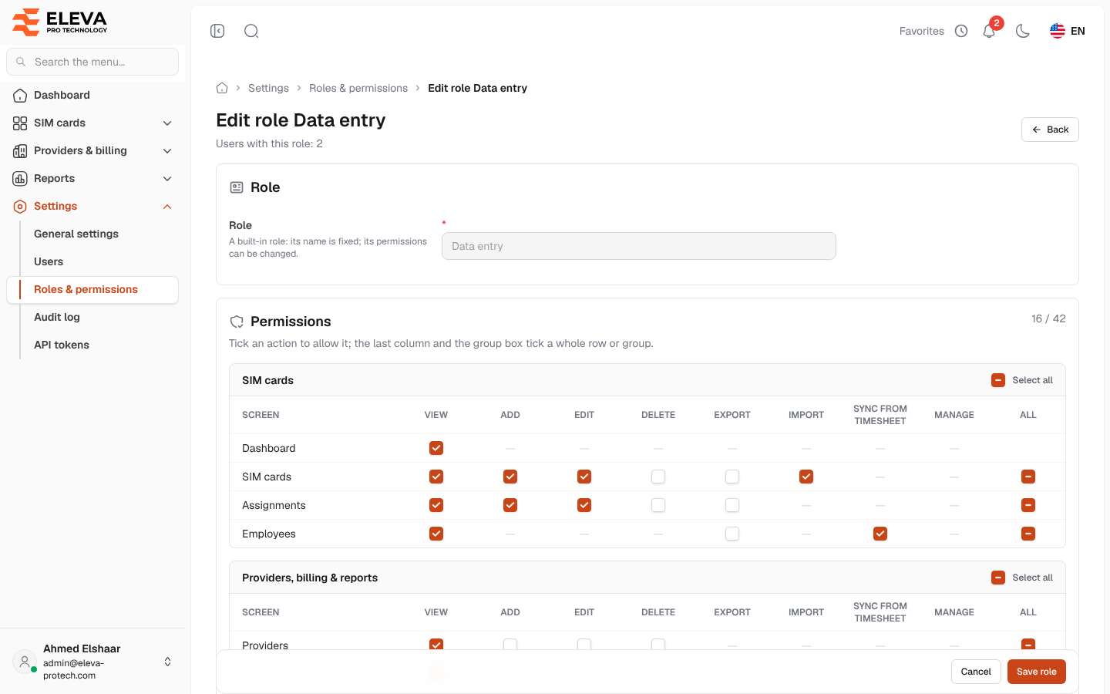Screen dimensions: 1110x694
Task: Click the Back button
Action: [1050, 130]
